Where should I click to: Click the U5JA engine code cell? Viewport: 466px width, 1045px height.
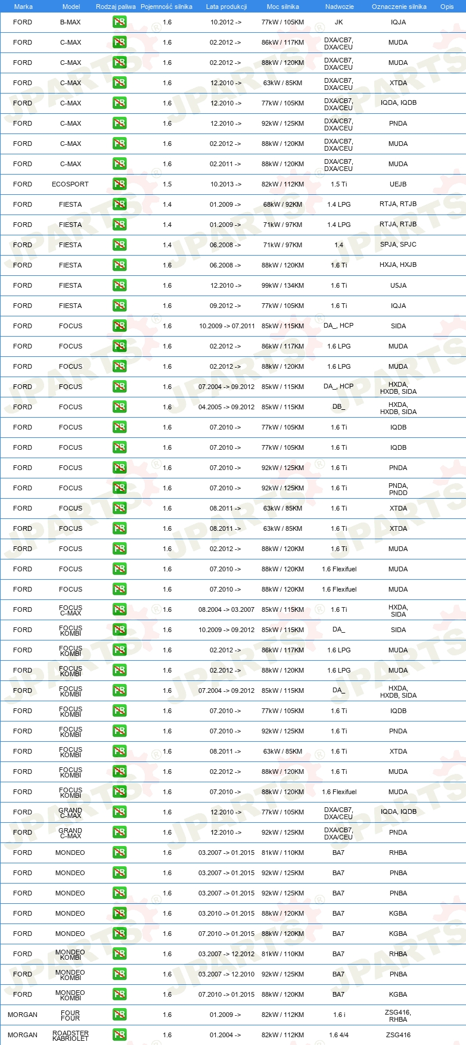pyautogui.click(x=398, y=286)
